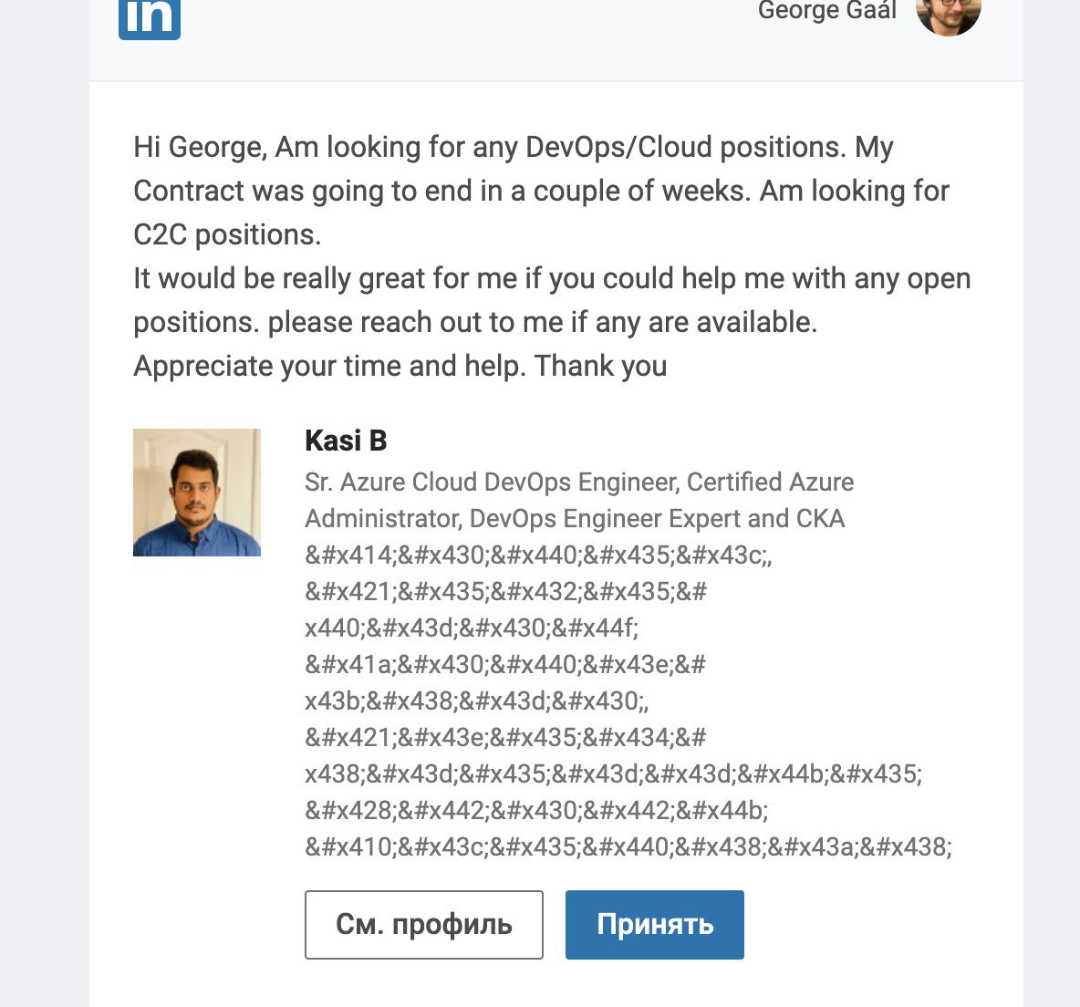Click the George Gaál name text
The width and height of the screenshot is (1080, 1007).
[x=826, y=11]
